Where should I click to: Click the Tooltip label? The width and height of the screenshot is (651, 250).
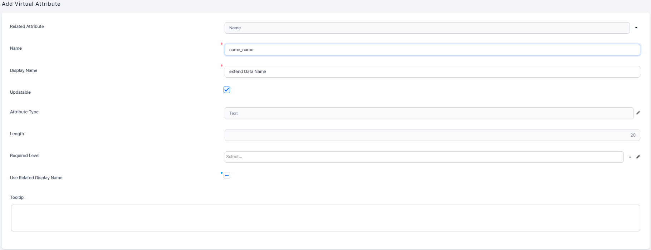[x=17, y=197]
